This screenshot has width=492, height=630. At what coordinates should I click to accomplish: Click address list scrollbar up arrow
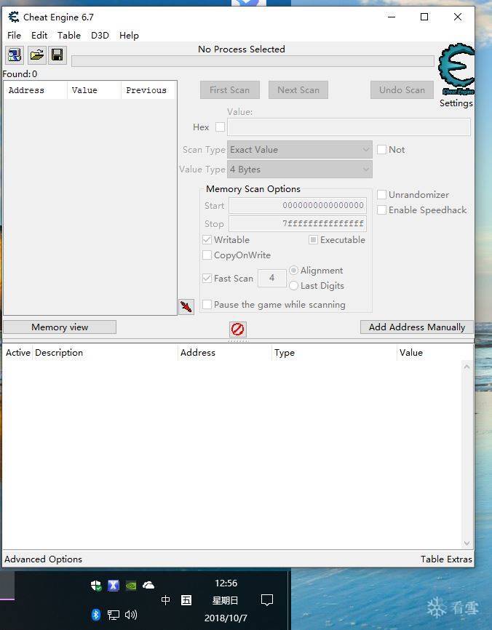(467, 367)
